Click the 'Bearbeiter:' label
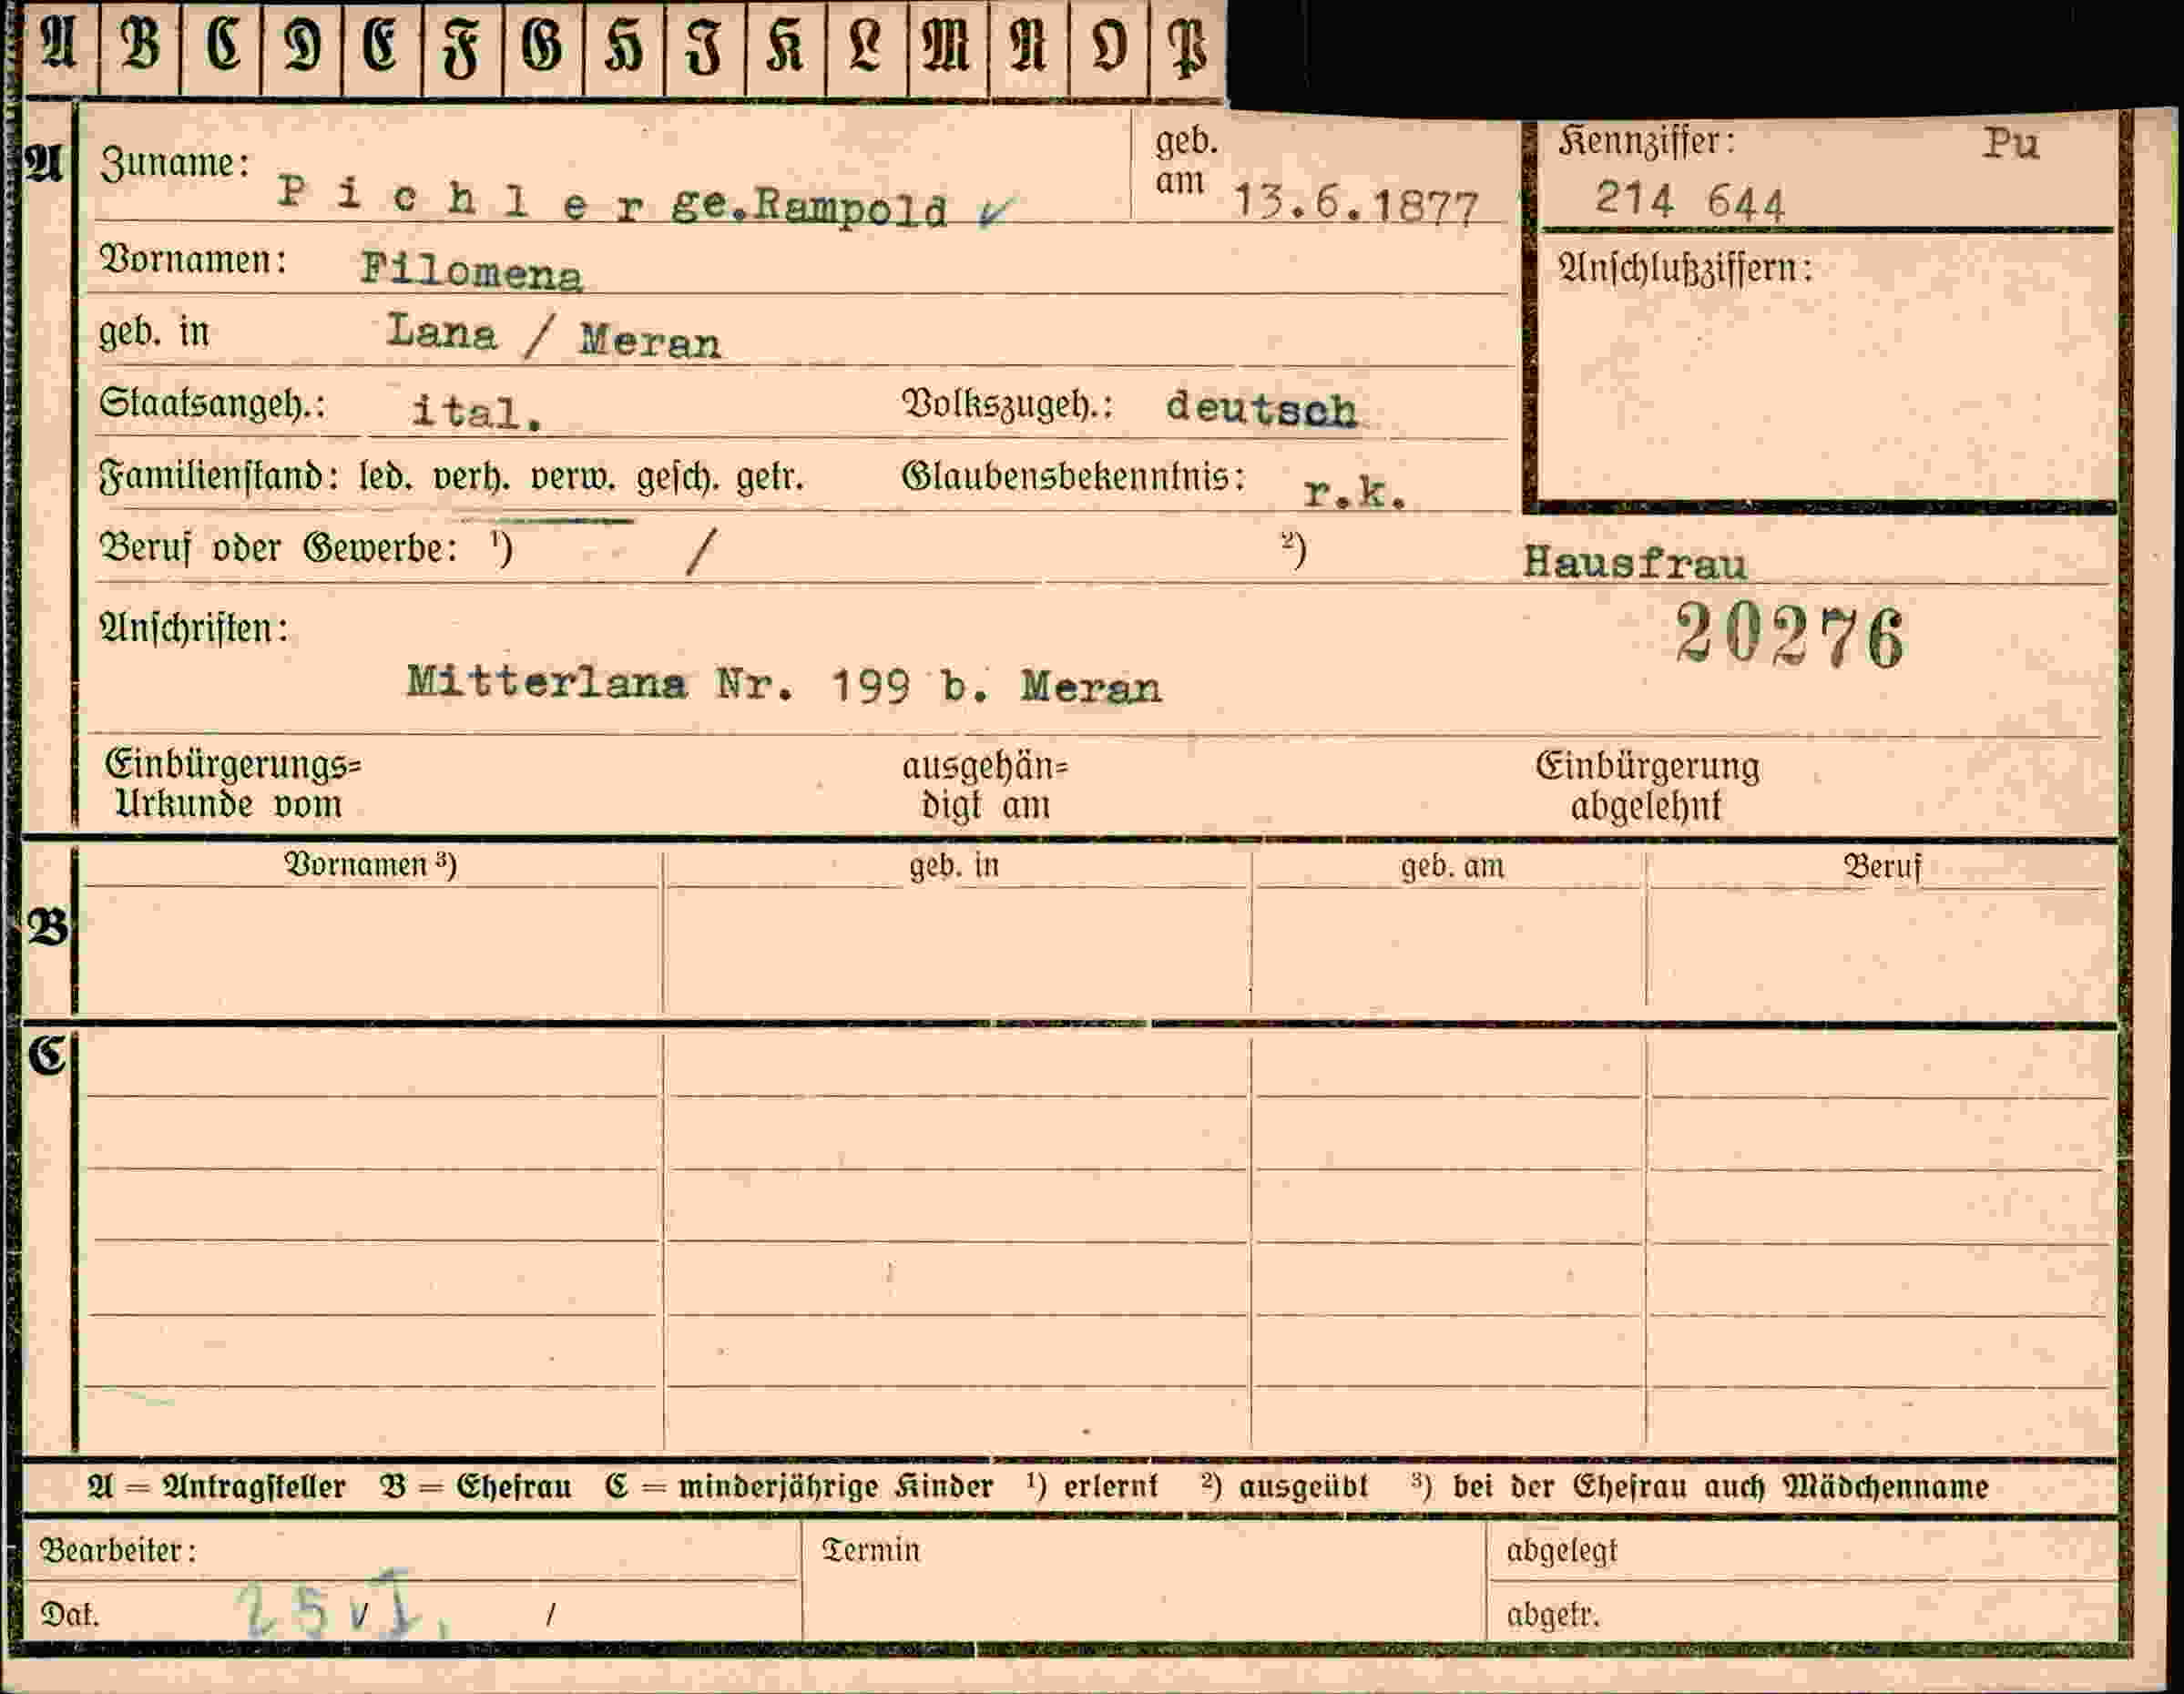The width and height of the screenshot is (2184, 1694). (x=118, y=1551)
